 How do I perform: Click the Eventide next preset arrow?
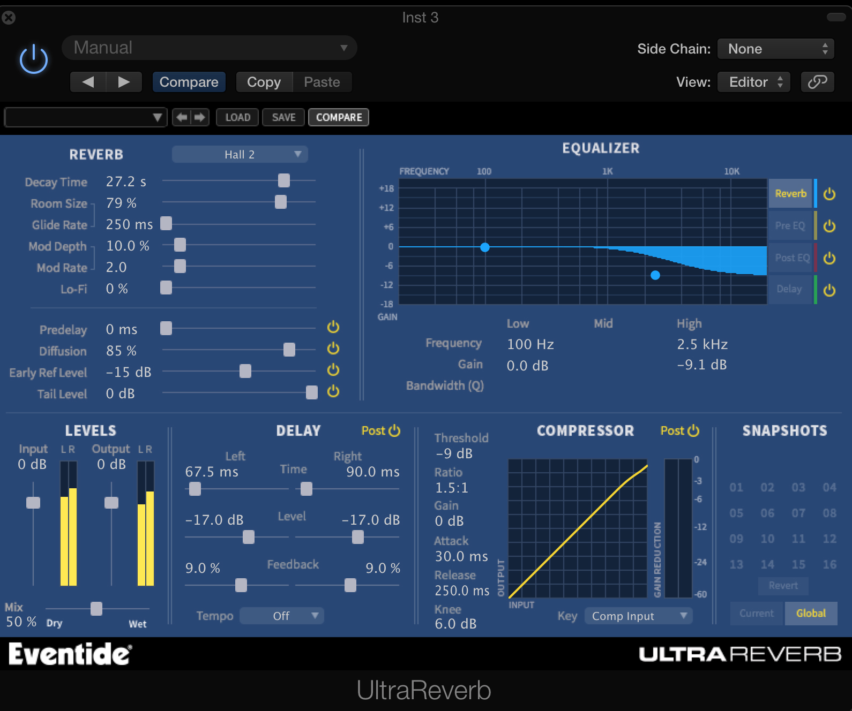point(200,117)
